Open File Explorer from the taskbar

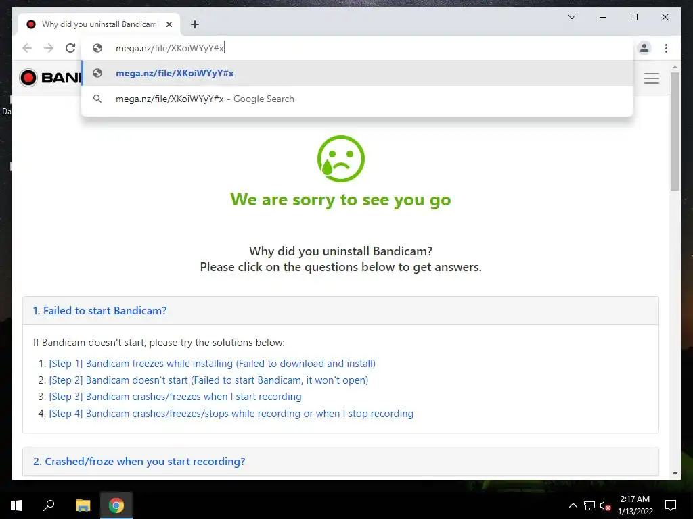[x=83, y=505]
